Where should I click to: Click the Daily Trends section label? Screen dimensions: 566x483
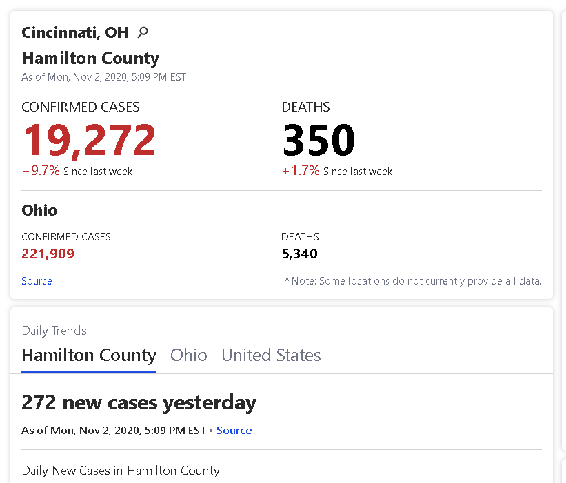[x=54, y=331]
